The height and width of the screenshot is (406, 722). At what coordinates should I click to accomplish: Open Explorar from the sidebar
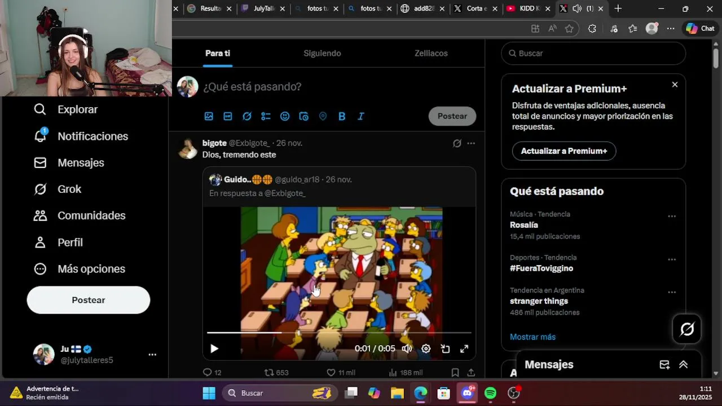pyautogui.click(x=66, y=109)
